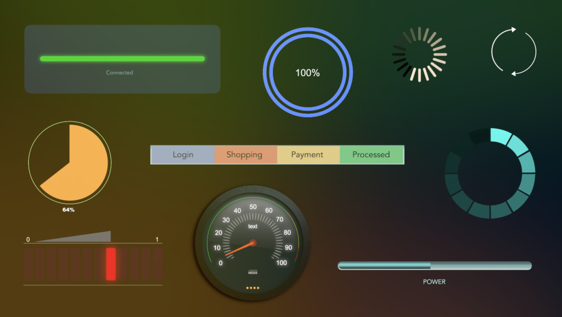Click the '64%' label under the pie chart
562x317 pixels.
(69, 210)
